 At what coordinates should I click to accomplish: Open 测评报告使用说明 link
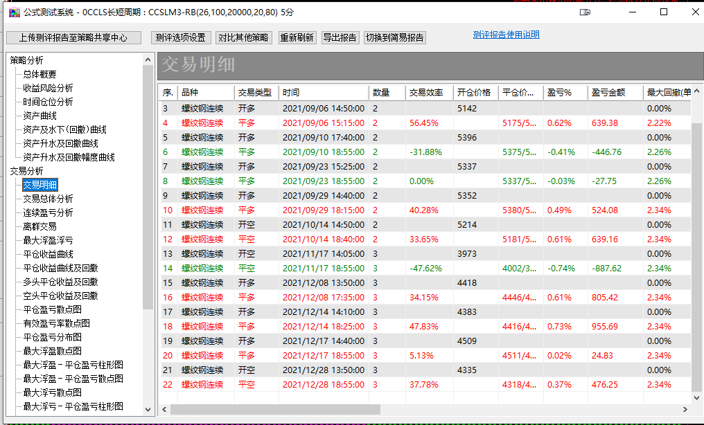tap(506, 35)
